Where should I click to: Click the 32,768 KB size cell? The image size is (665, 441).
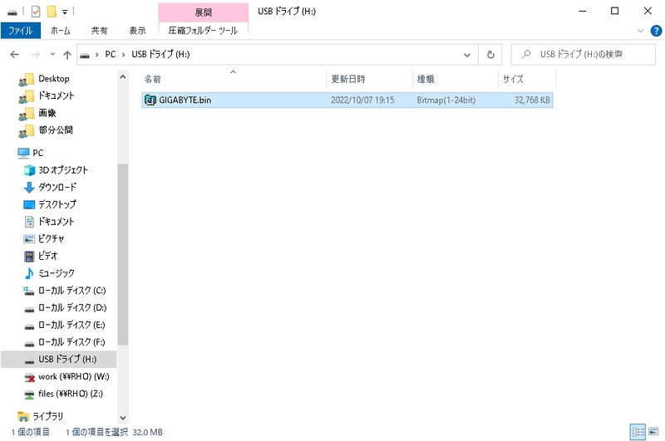point(532,100)
